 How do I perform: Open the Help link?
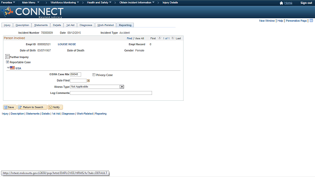(x=280, y=21)
